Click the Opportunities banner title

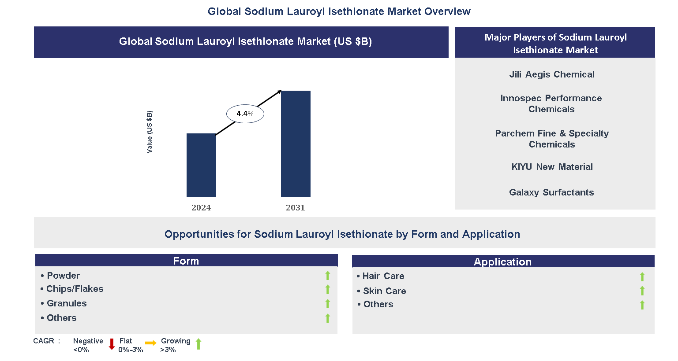click(x=342, y=234)
